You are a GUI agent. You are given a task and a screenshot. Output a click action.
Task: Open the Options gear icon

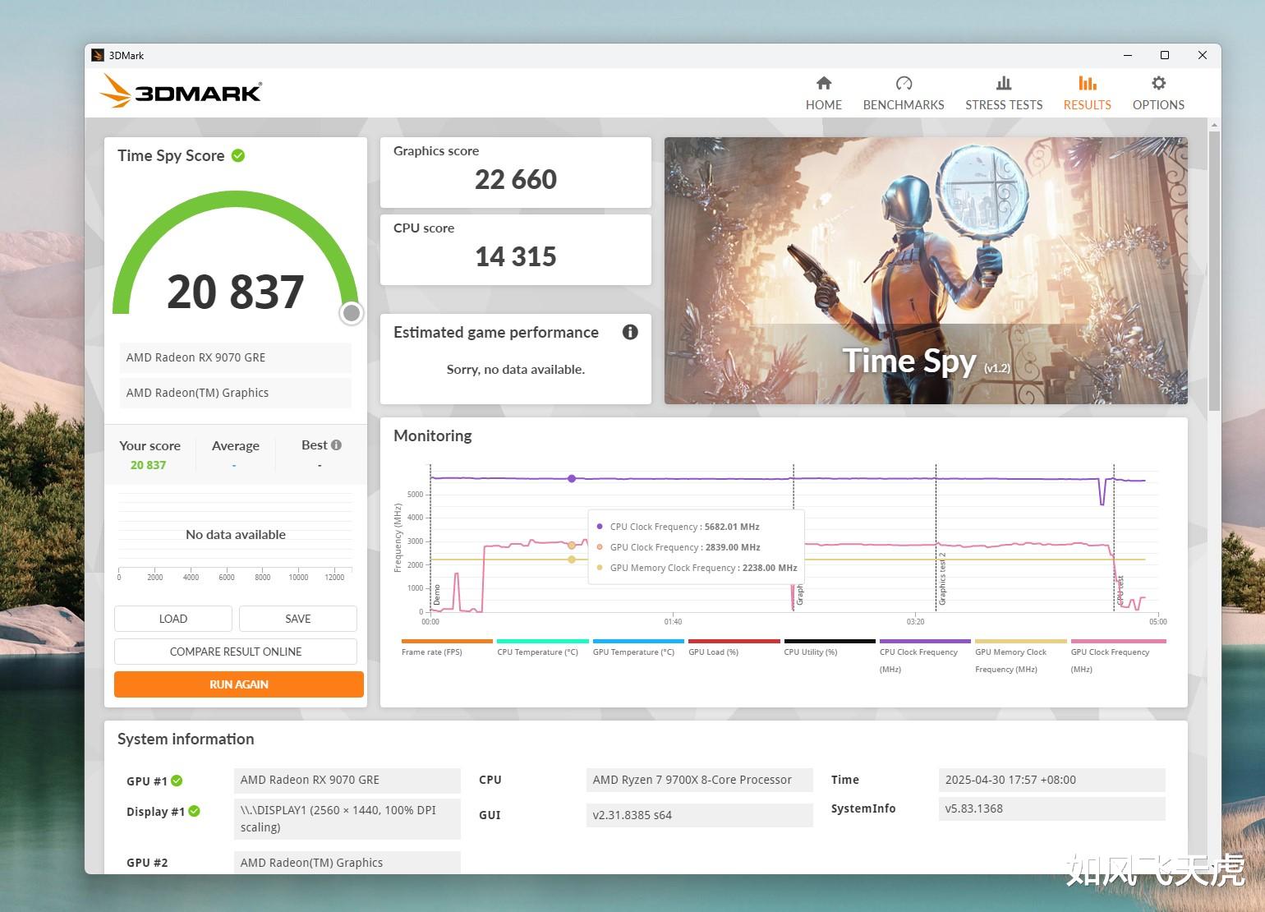click(1158, 83)
